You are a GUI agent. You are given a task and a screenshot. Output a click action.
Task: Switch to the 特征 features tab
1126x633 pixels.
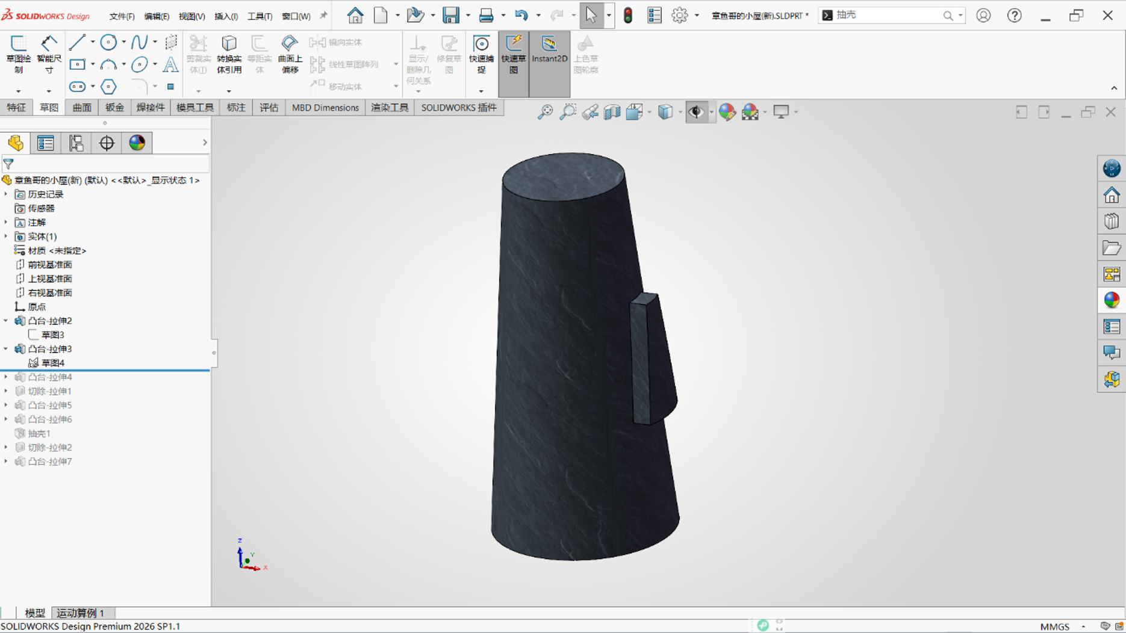[16, 108]
